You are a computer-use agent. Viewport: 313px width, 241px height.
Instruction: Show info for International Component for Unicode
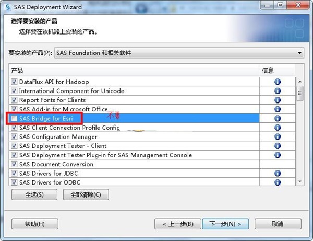[278, 91]
